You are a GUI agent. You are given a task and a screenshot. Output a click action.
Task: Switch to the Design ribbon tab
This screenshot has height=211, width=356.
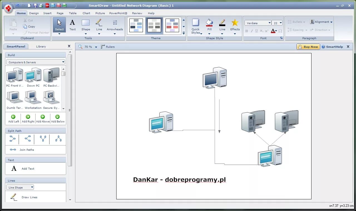tap(34, 13)
